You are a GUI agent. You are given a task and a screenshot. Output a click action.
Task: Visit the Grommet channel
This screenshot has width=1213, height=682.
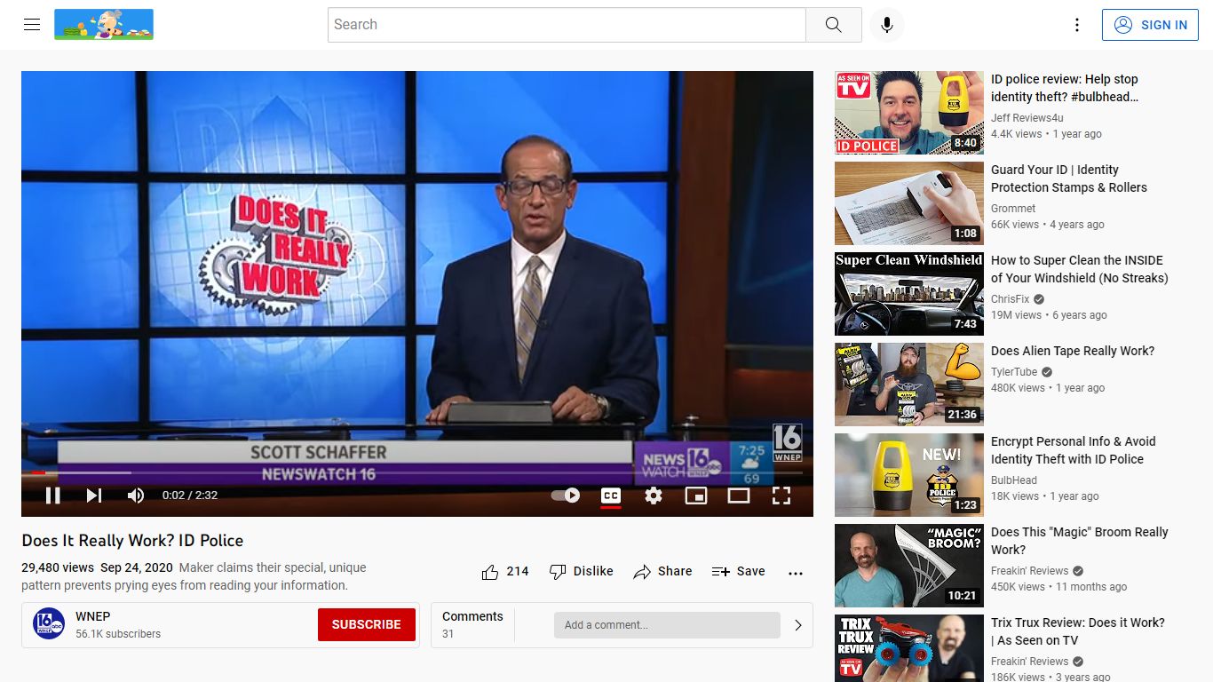click(1013, 209)
